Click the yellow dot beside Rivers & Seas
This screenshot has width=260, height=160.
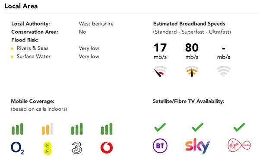pyautogui.click(x=12, y=48)
